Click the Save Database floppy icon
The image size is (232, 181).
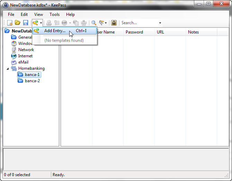point(25,23)
